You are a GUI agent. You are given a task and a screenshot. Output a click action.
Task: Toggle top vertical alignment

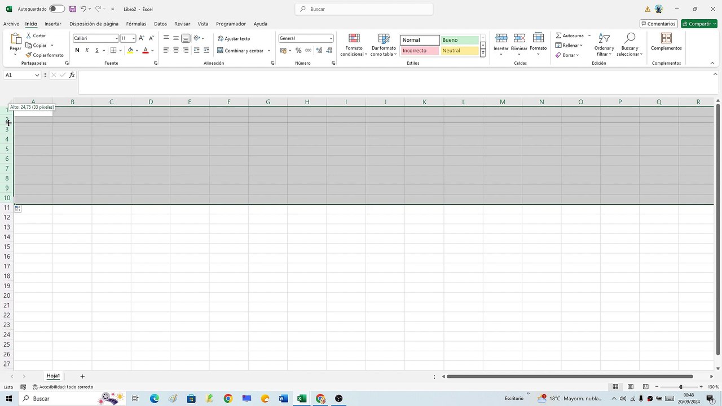pyautogui.click(x=166, y=38)
